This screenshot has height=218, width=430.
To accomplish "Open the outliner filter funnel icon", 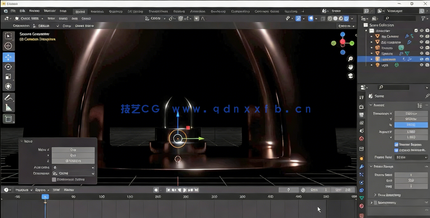I will coord(422,18).
